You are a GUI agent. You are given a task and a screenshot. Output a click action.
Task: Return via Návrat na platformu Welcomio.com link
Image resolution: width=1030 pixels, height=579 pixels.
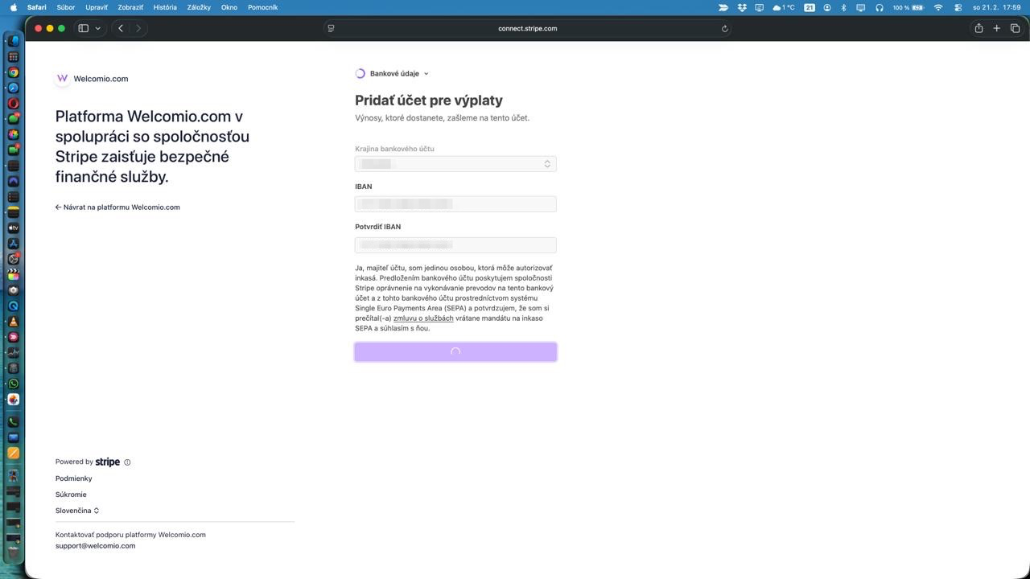[x=117, y=207]
